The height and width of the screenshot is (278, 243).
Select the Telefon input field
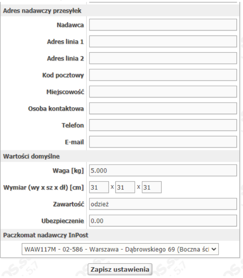pyautogui.click(x=163, y=126)
